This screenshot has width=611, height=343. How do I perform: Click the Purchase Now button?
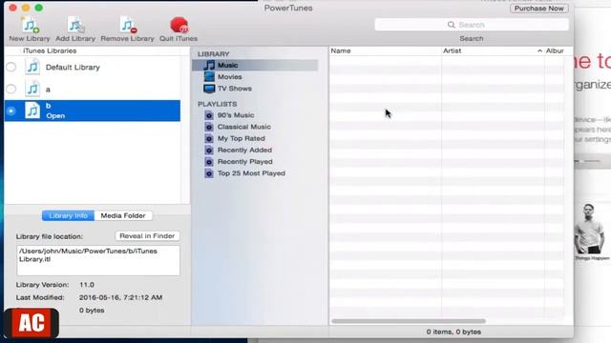click(x=538, y=9)
